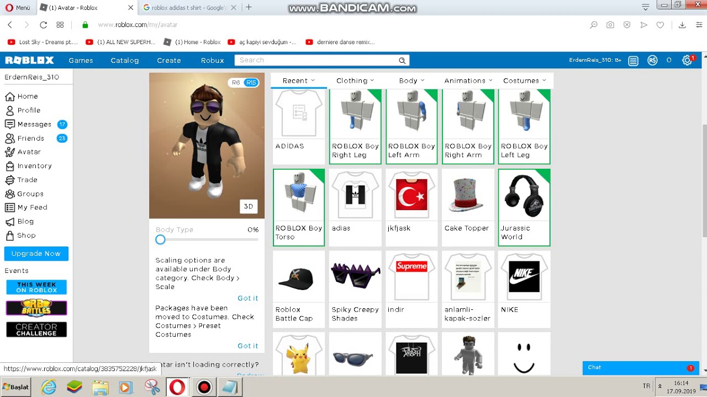This screenshot has width=707, height=397.
Task: Expand the Clothing dropdown
Action: (355, 81)
